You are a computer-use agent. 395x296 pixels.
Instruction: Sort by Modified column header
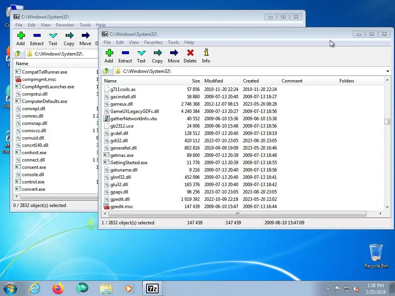(221, 81)
